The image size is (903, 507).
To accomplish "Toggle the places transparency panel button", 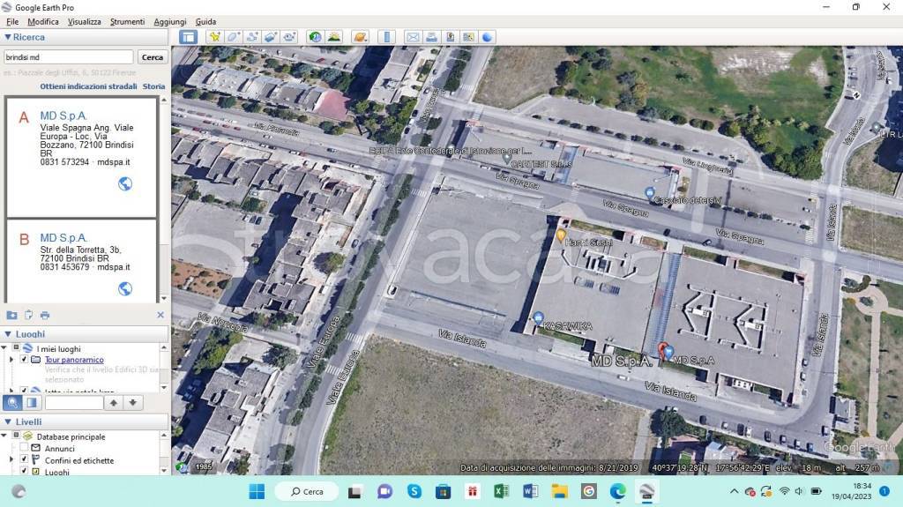I will click(32, 403).
